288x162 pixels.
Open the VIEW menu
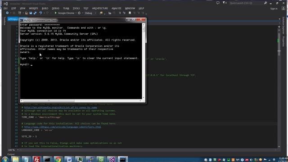(22, 9)
